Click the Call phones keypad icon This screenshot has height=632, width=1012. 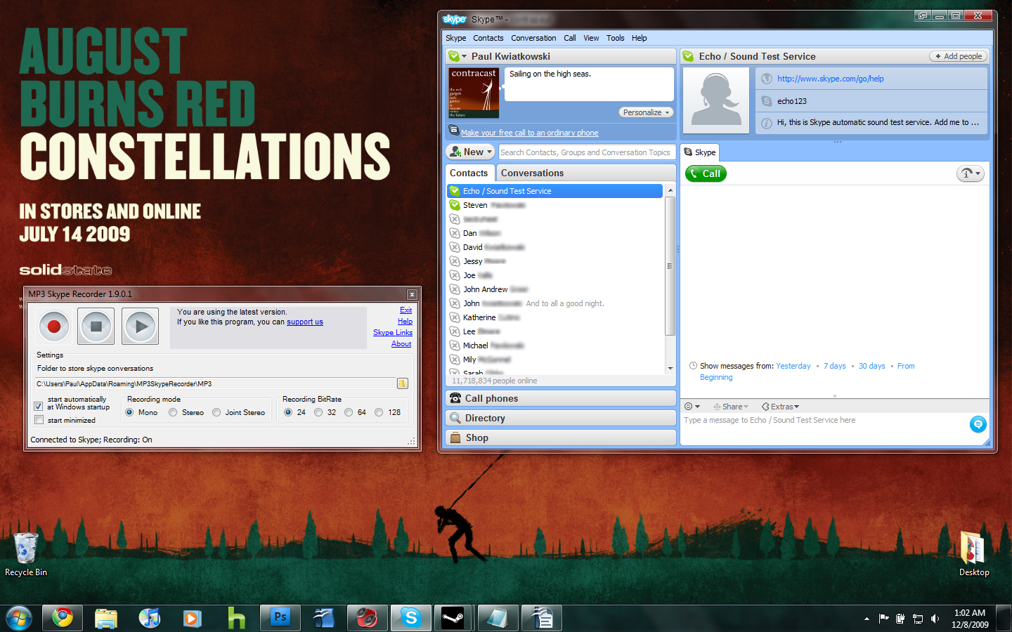pos(455,398)
